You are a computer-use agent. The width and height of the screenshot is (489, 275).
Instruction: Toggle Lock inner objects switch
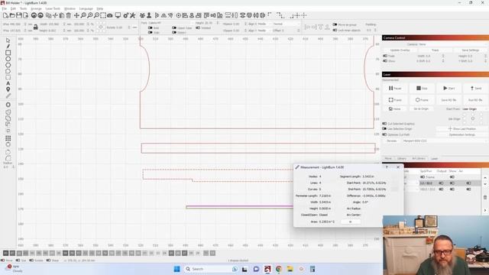click(335, 31)
